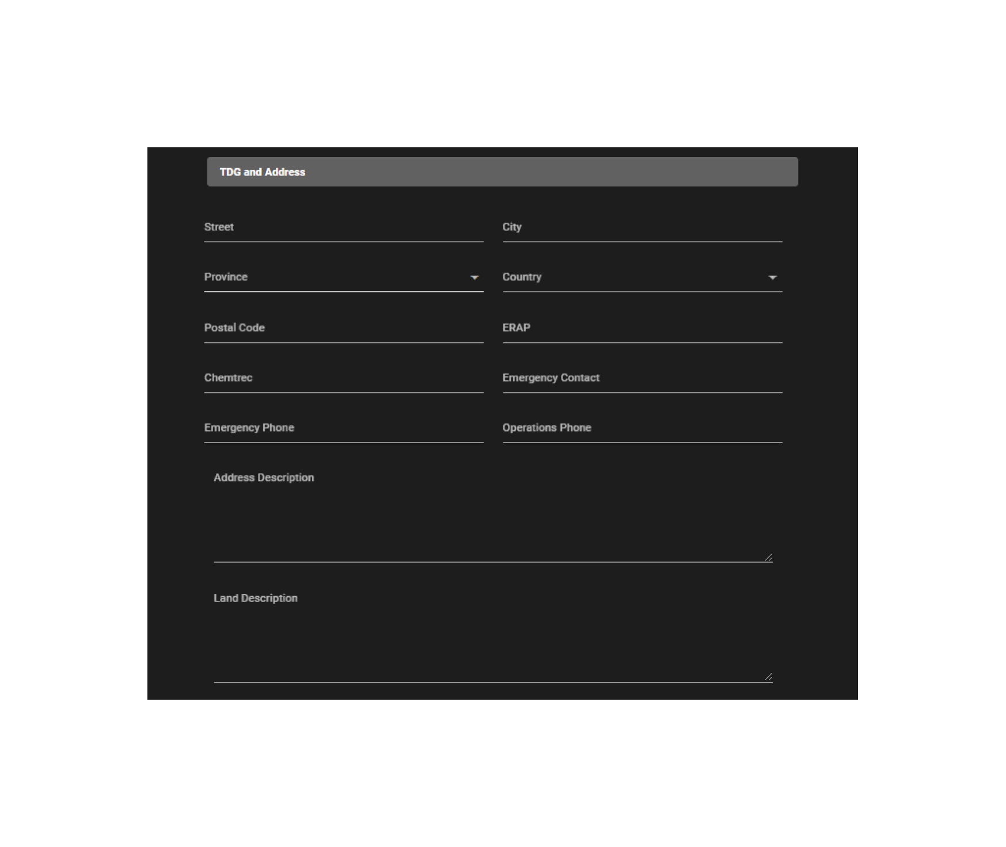
Task: Focus the City text field
Action: pyautogui.click(x=643, y=227)
